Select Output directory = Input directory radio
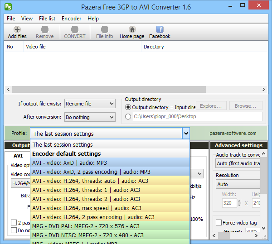 pyautogui.click(x=128, y=107)
